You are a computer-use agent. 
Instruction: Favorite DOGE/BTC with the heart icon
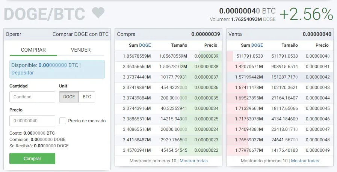click(98, 13)
